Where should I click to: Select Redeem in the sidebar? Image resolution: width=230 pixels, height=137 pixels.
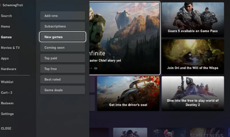point(7,103)
